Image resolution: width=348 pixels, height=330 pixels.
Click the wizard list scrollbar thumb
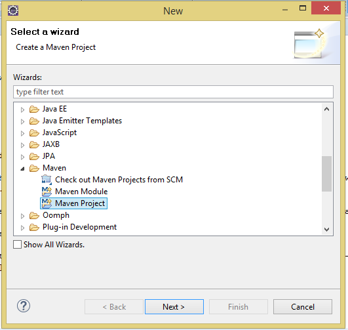point(326,174)
